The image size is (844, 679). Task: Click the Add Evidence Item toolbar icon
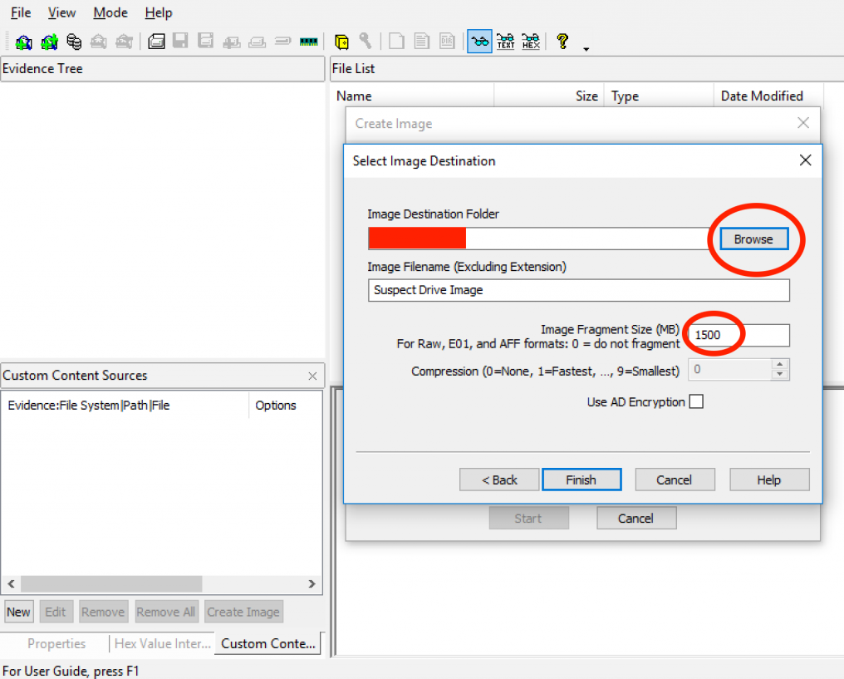[23, 42]
